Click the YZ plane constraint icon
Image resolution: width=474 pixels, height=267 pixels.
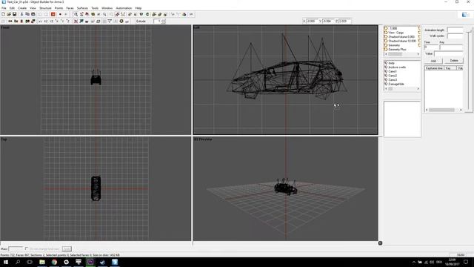coord(51,22)
